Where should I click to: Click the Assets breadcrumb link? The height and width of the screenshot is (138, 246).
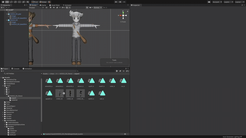[x=45, y=74]
